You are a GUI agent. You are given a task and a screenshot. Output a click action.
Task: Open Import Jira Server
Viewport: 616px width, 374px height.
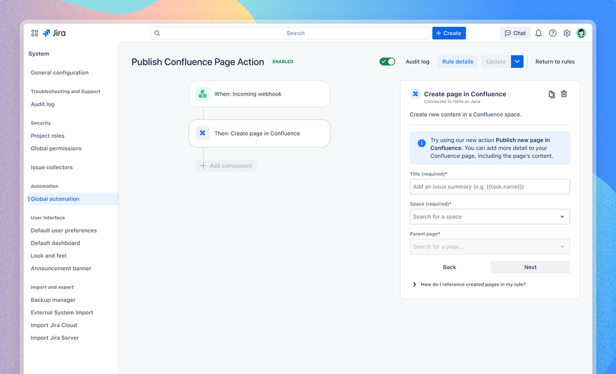click(x=55, y=338)
